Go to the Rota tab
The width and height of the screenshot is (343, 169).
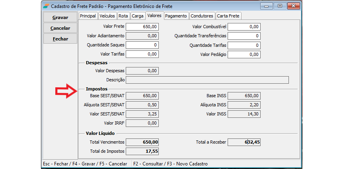[123, 16]
